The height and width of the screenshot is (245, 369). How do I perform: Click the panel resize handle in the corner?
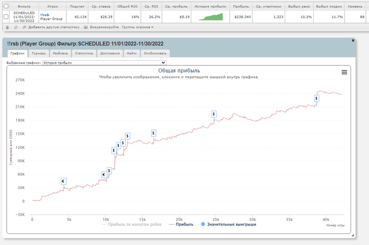[353, 235]
